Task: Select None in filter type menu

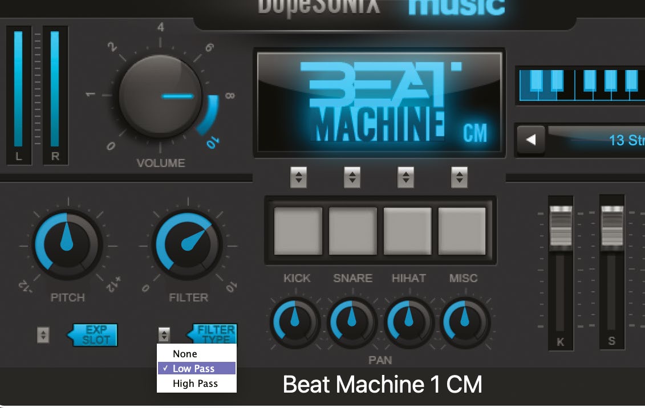Action: (x=197, y=354)
